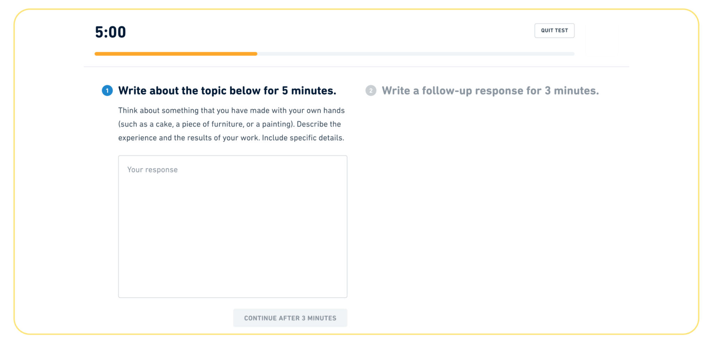Click the Your response placeholder text
716x344 pixels.
pos(153,169)
